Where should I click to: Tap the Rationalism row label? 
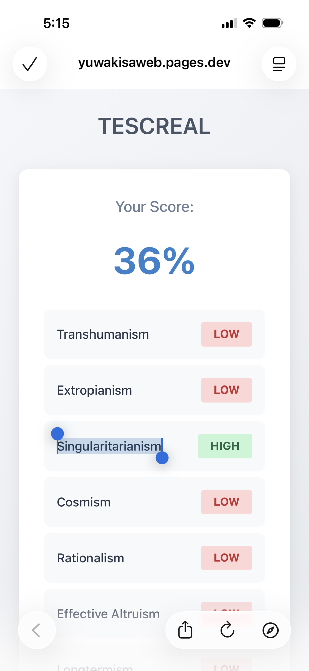90,558
